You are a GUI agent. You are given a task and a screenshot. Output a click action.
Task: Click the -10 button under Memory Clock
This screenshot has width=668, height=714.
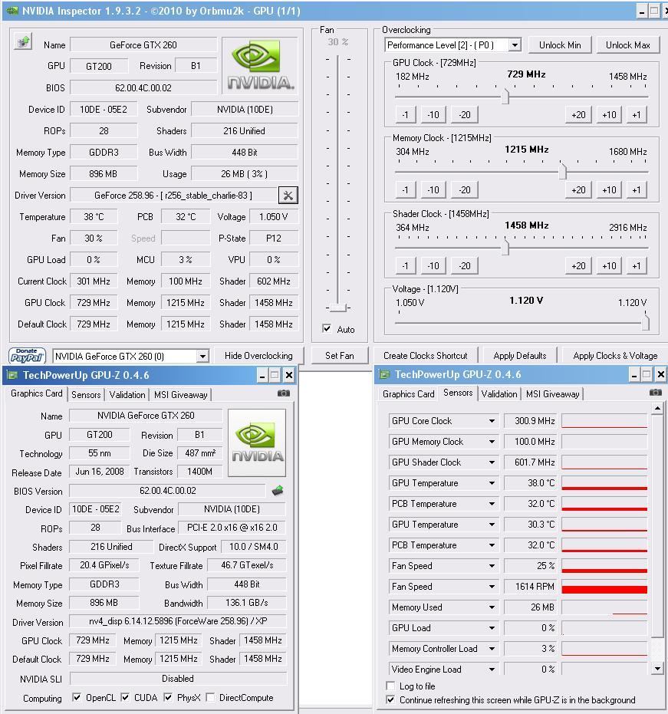(x=433, y=190)
